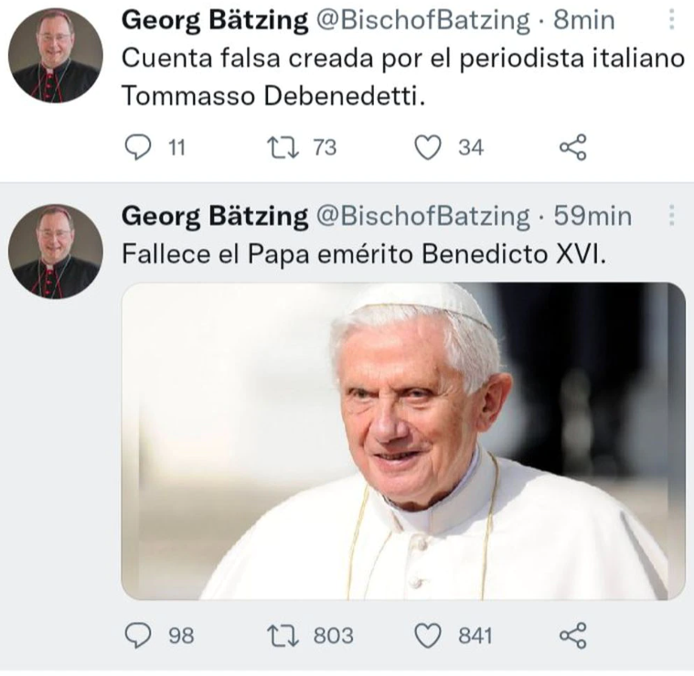Click @BischofBatzing handle in the first tweet
This screenshot has height=676, width=694.
422,20
